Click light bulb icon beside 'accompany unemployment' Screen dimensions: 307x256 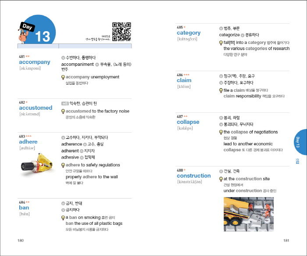click(63, 77)
